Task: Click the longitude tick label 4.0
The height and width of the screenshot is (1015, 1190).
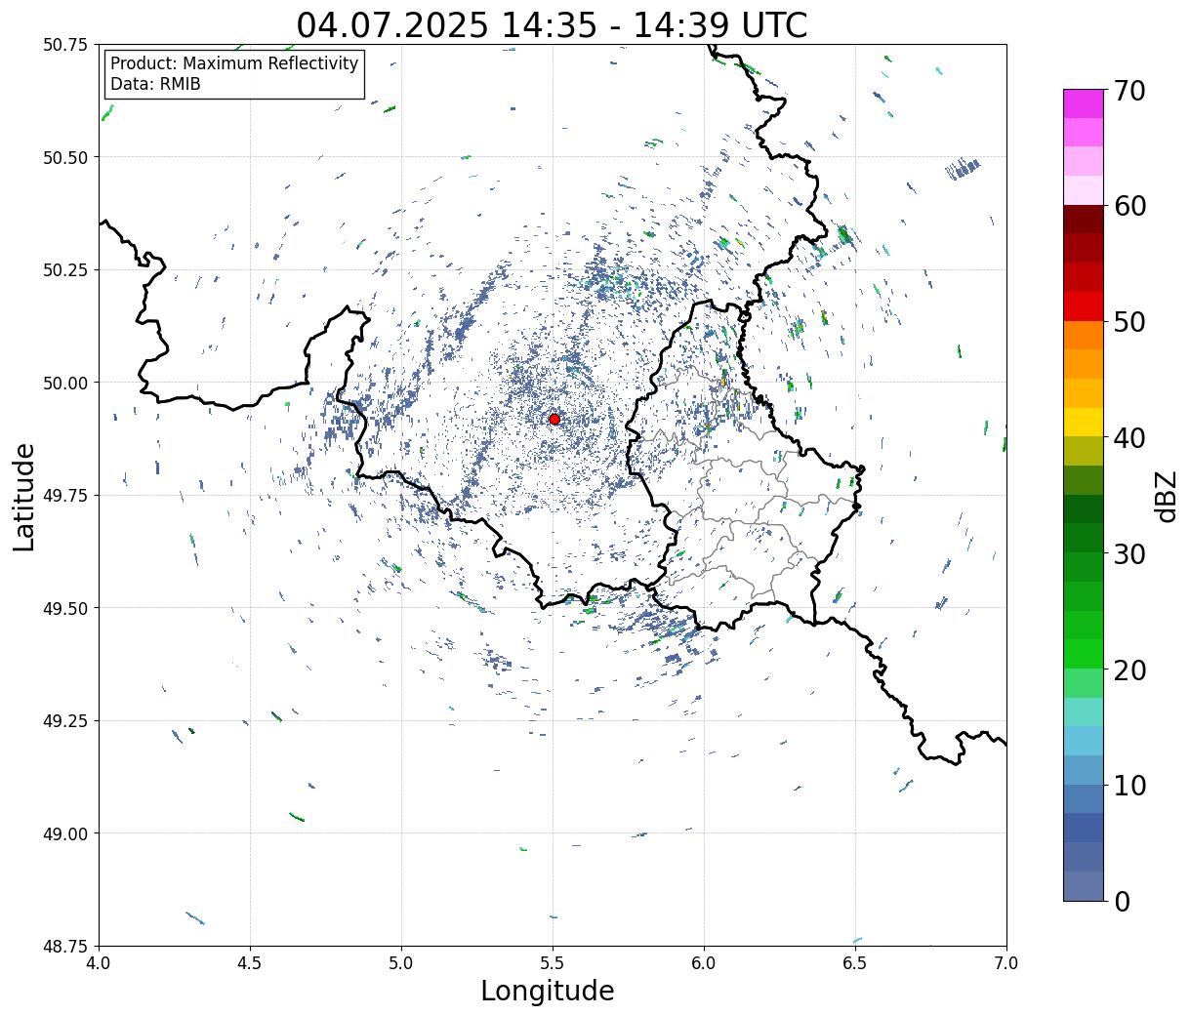Action: 99,963
